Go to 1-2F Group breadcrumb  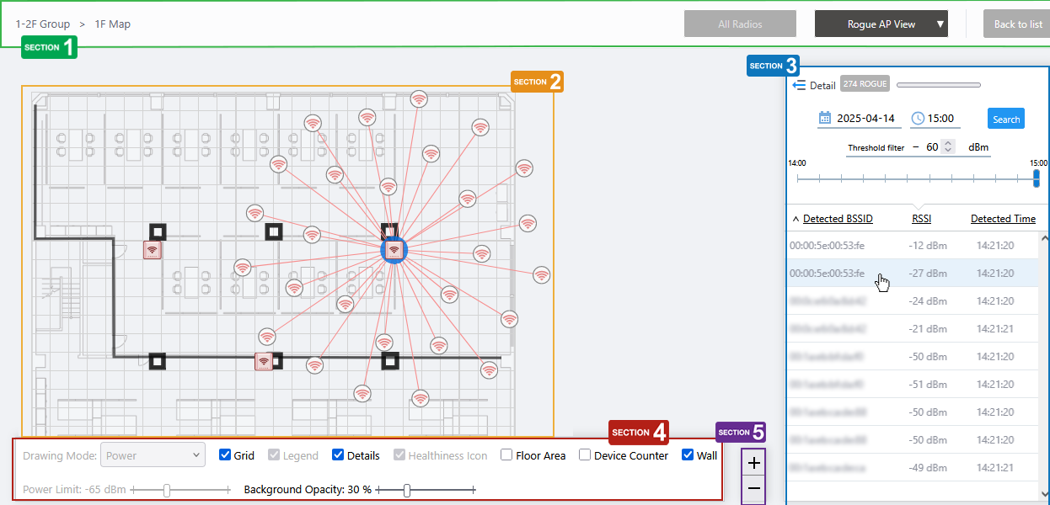(x=42, y=24)
